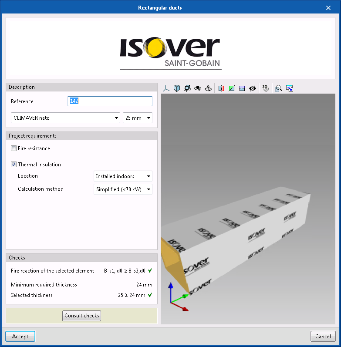Click the Consult checks button

pos(82,316)
